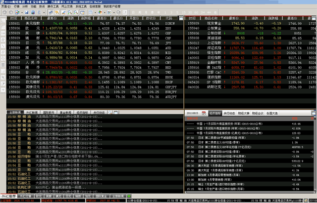
Task: Open the dropdown arrow after the indicator chart icon
Action: point(114,12)
